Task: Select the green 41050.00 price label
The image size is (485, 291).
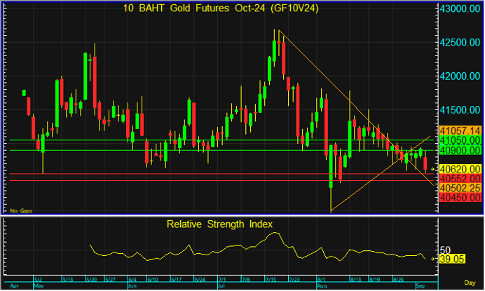Action: pos(458,140)
